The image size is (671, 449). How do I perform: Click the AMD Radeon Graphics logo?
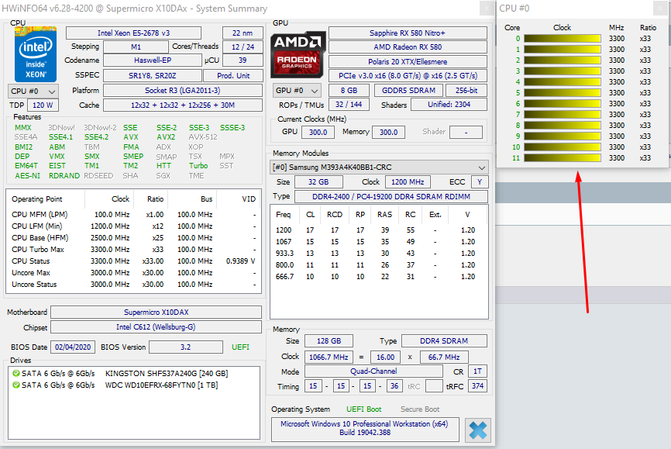click(x=297, y=55)
